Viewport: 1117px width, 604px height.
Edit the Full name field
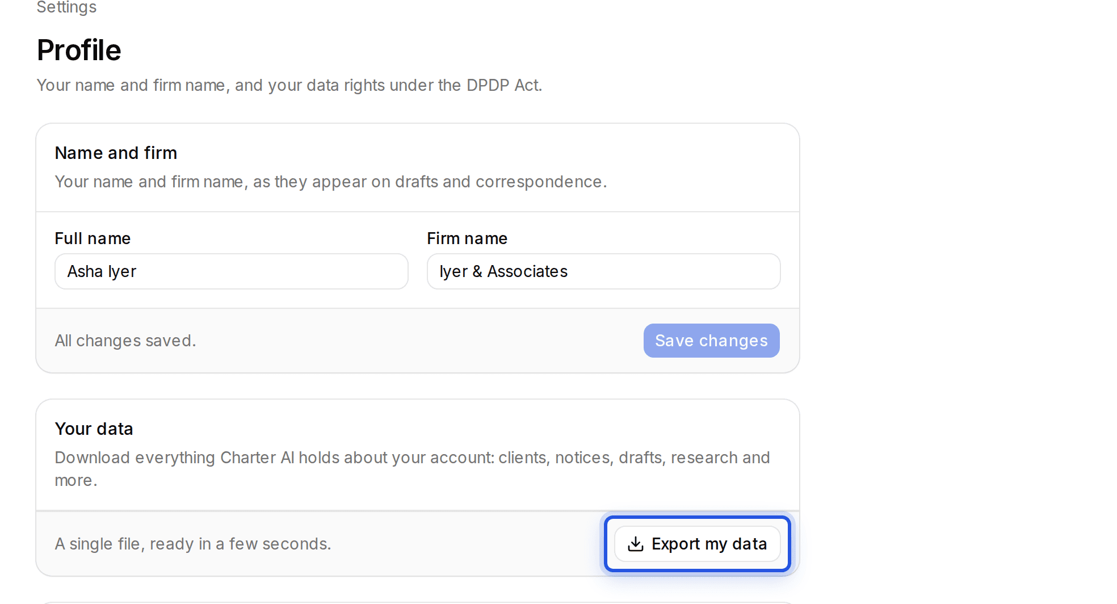232,271
